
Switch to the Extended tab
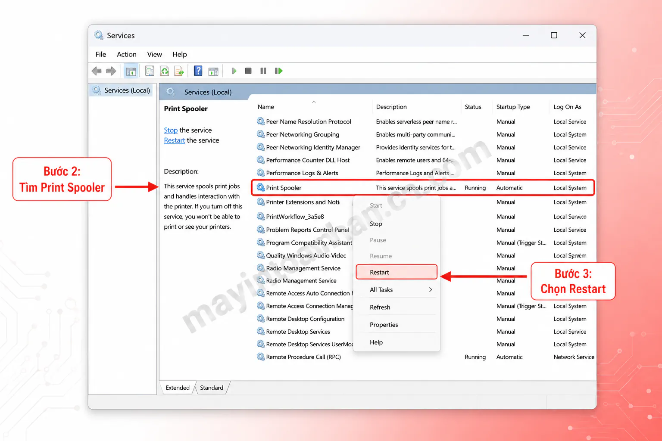178,388
